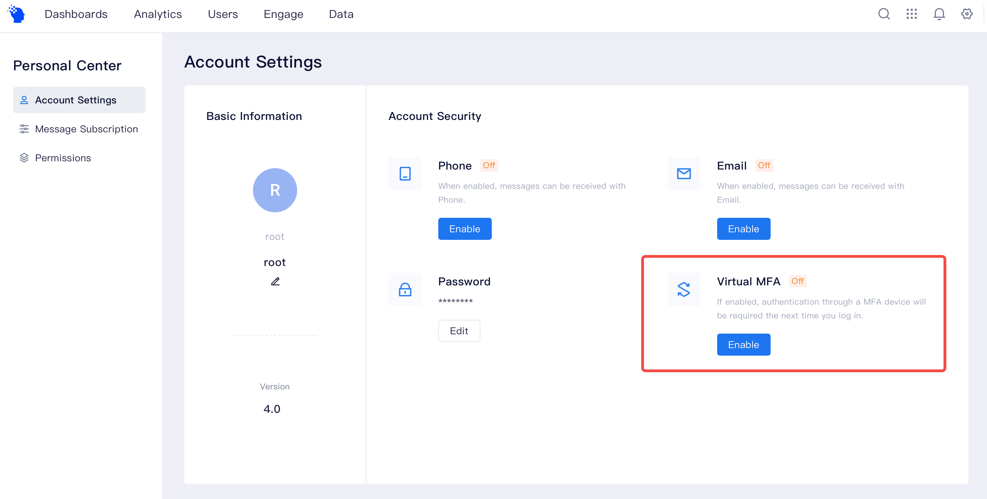This screenshot has width=987, height=499.
Task: Open the Users menu
Action: (223, 14)
